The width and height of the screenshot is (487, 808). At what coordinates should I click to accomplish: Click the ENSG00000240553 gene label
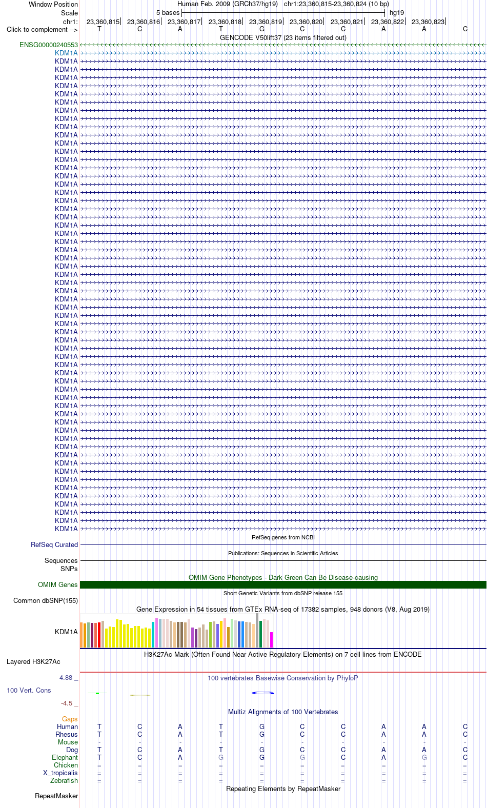tap(49, 45)
